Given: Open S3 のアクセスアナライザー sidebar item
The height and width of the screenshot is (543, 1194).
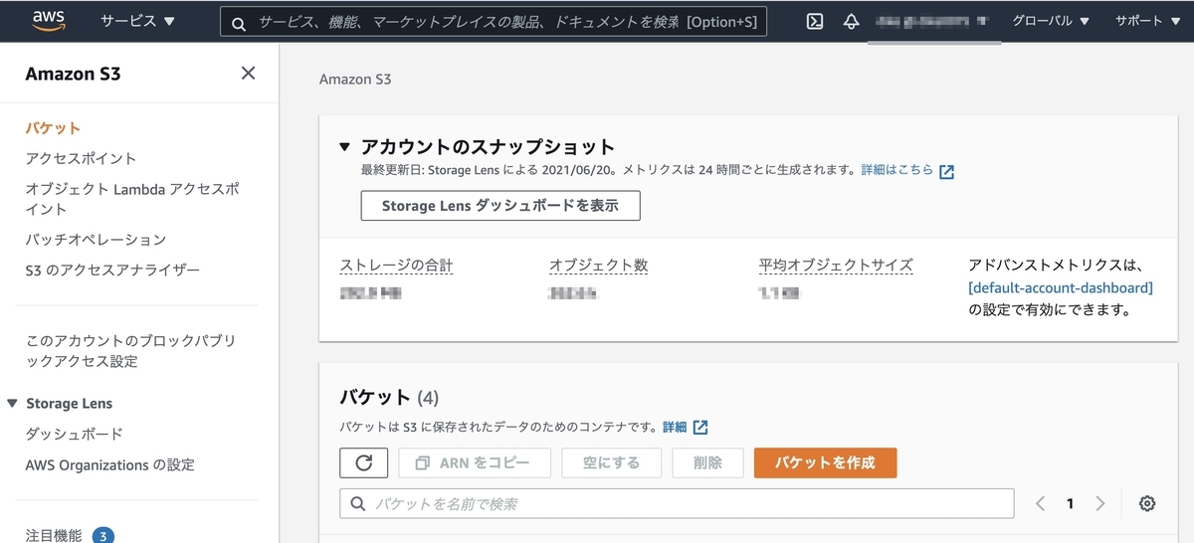Looking at the screenshot, I should (112, 271).
